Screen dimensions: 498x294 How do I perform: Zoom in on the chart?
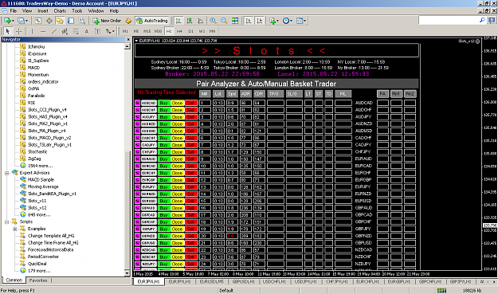[x=213, y=21]
